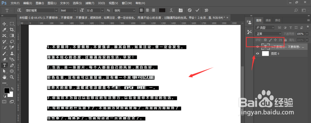
Task: Select the Paint Bucket tool
Action: tap(12, 59)
